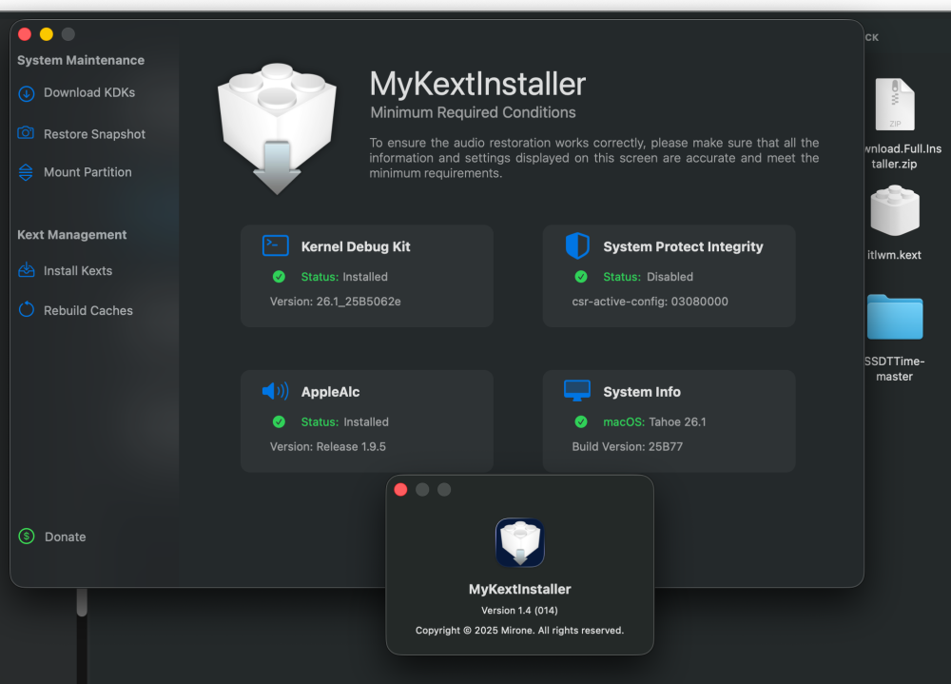Click the Kernel Debug Kit card title
The height and width of the screenshot is (684, 951).
click(x=356, y=246)
